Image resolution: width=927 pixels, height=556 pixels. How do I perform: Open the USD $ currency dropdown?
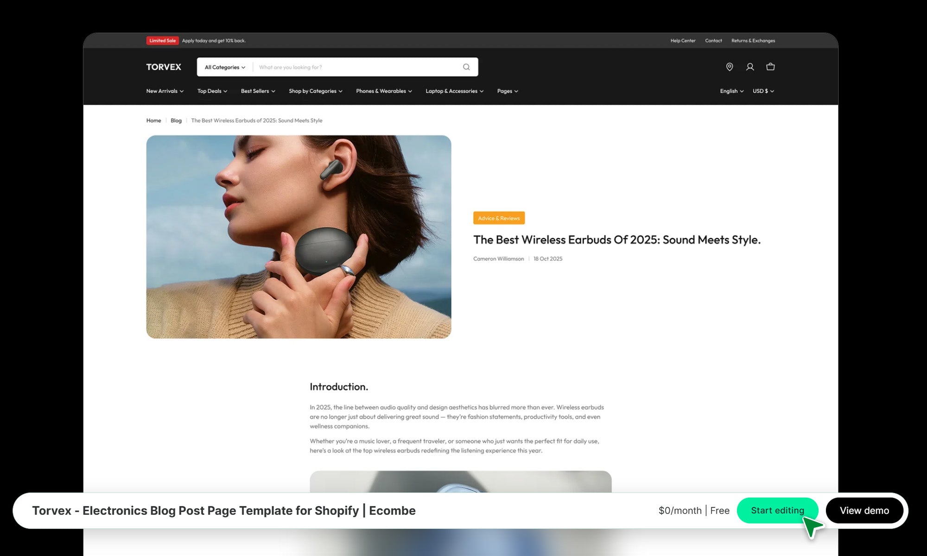pos(763,91)
